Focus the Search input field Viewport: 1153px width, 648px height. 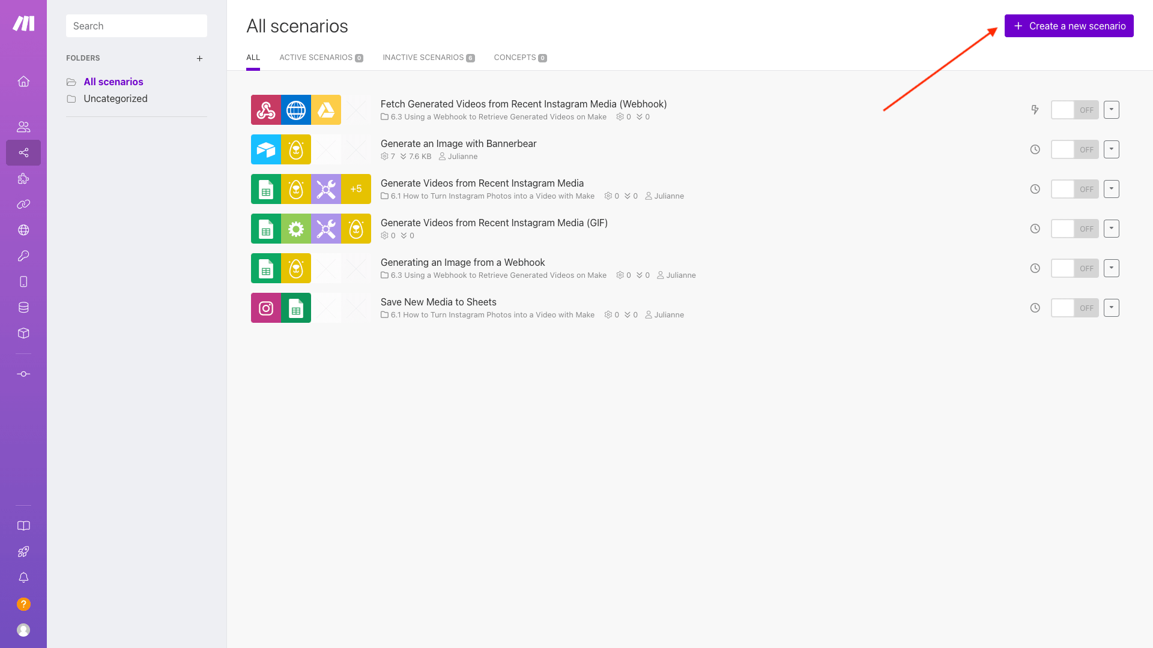point(136,26)
